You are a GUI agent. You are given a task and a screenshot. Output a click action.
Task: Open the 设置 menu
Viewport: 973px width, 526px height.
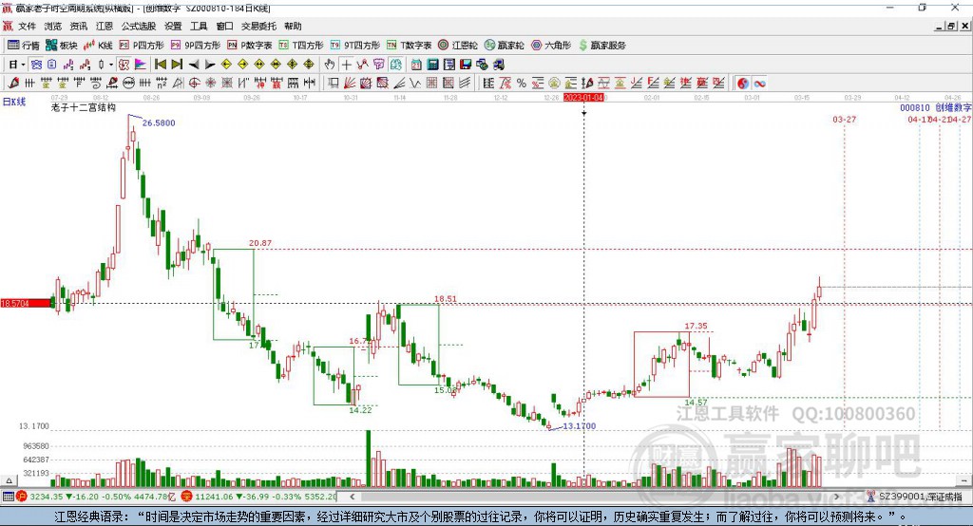[x=173, y=26]
